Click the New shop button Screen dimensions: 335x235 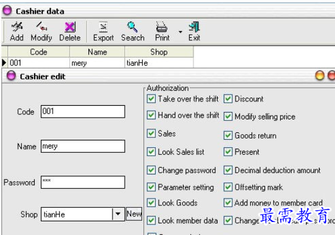(x=134, y=213)
